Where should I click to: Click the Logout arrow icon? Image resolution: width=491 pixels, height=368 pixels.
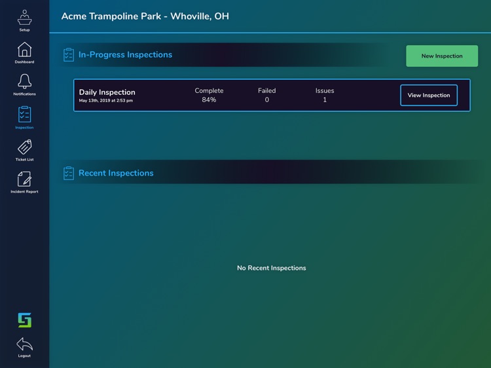coord(24,344)
